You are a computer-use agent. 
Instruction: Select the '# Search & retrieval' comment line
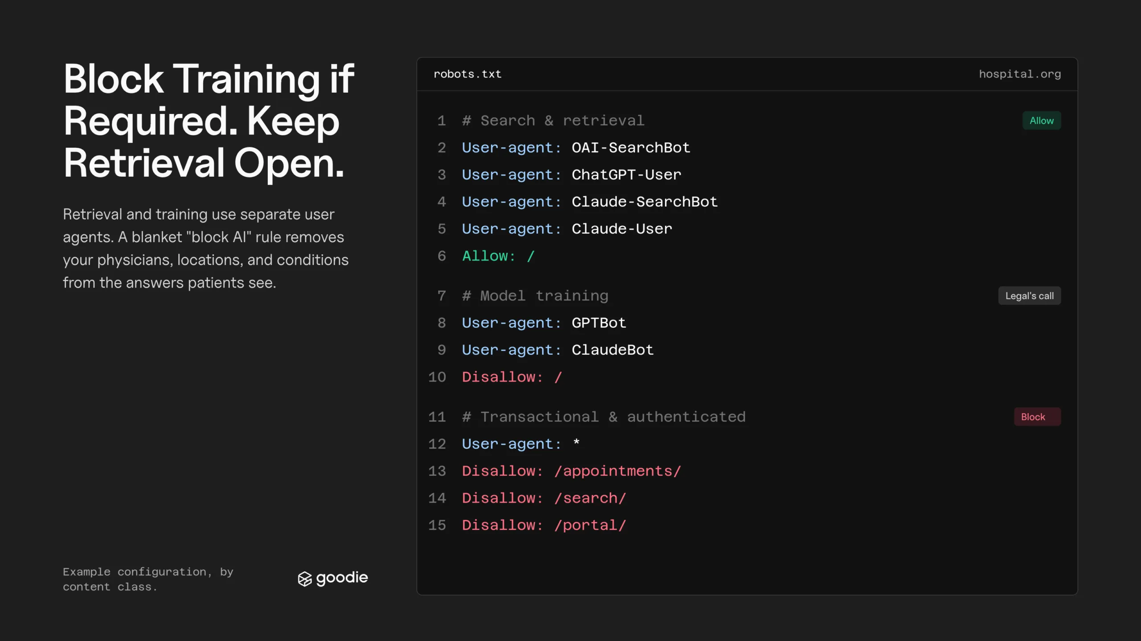pos(553,121)
